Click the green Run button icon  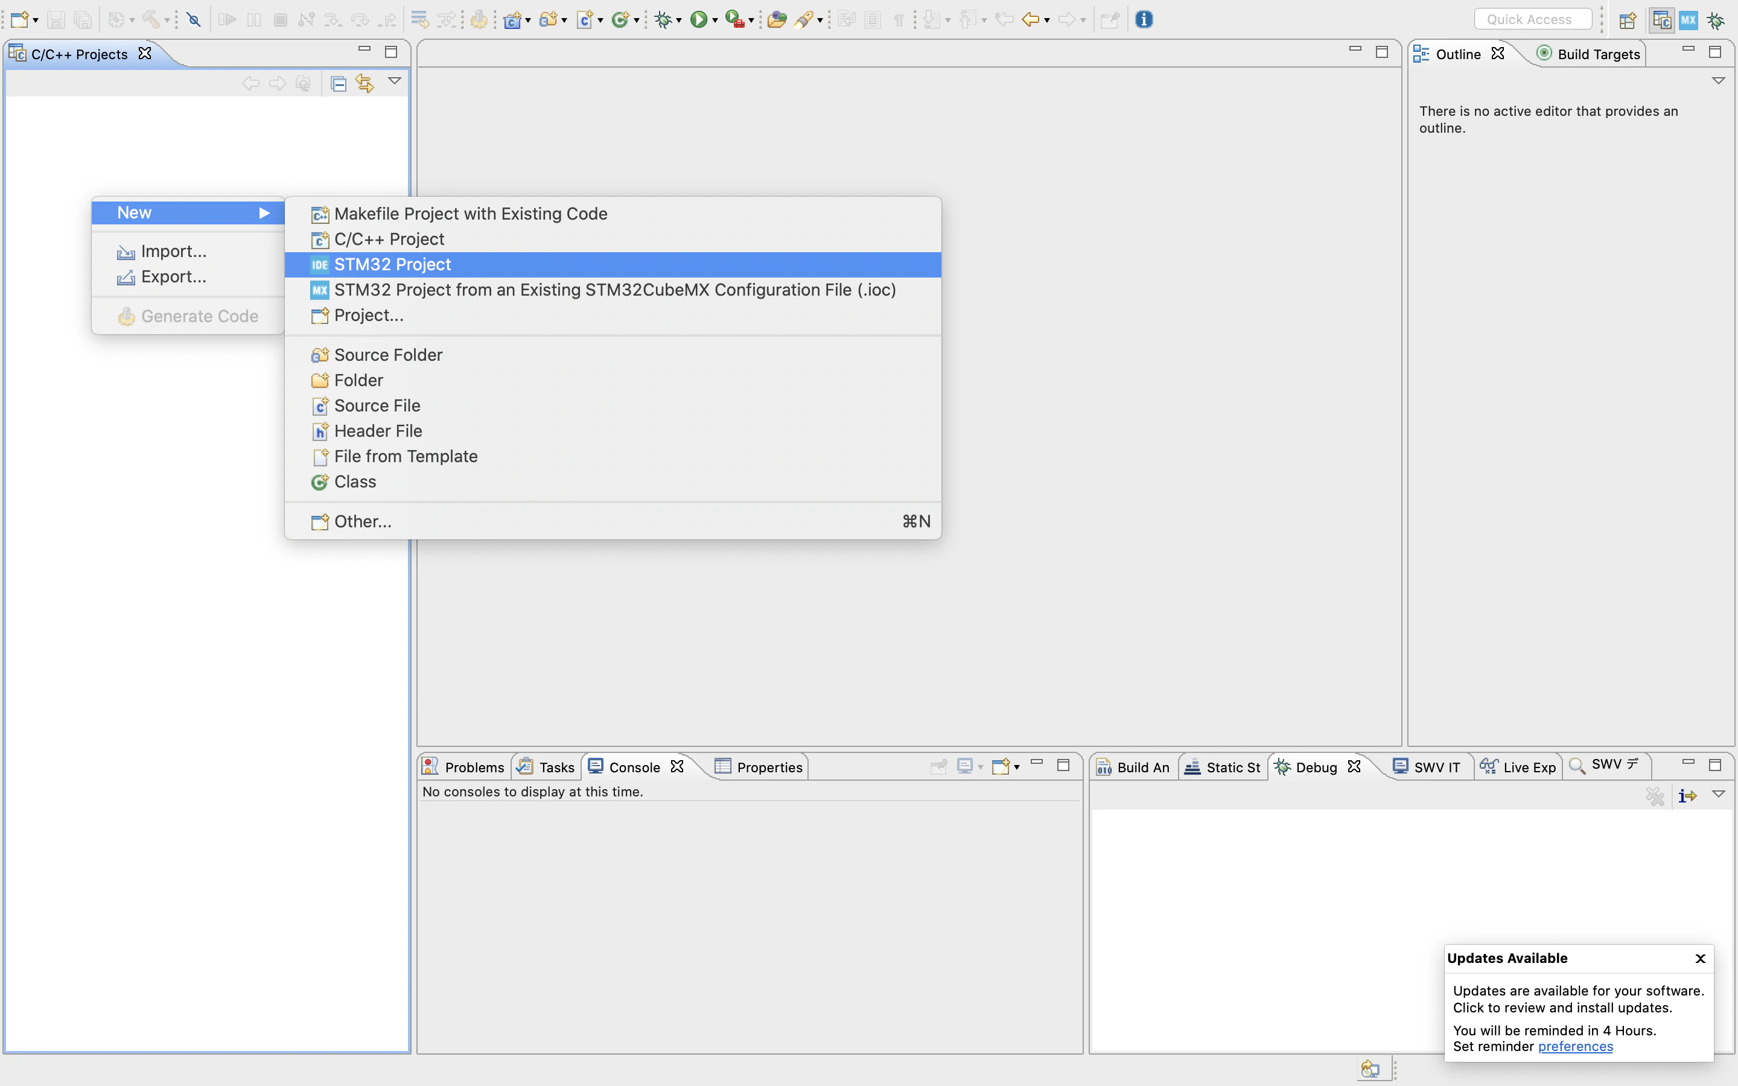698,20
